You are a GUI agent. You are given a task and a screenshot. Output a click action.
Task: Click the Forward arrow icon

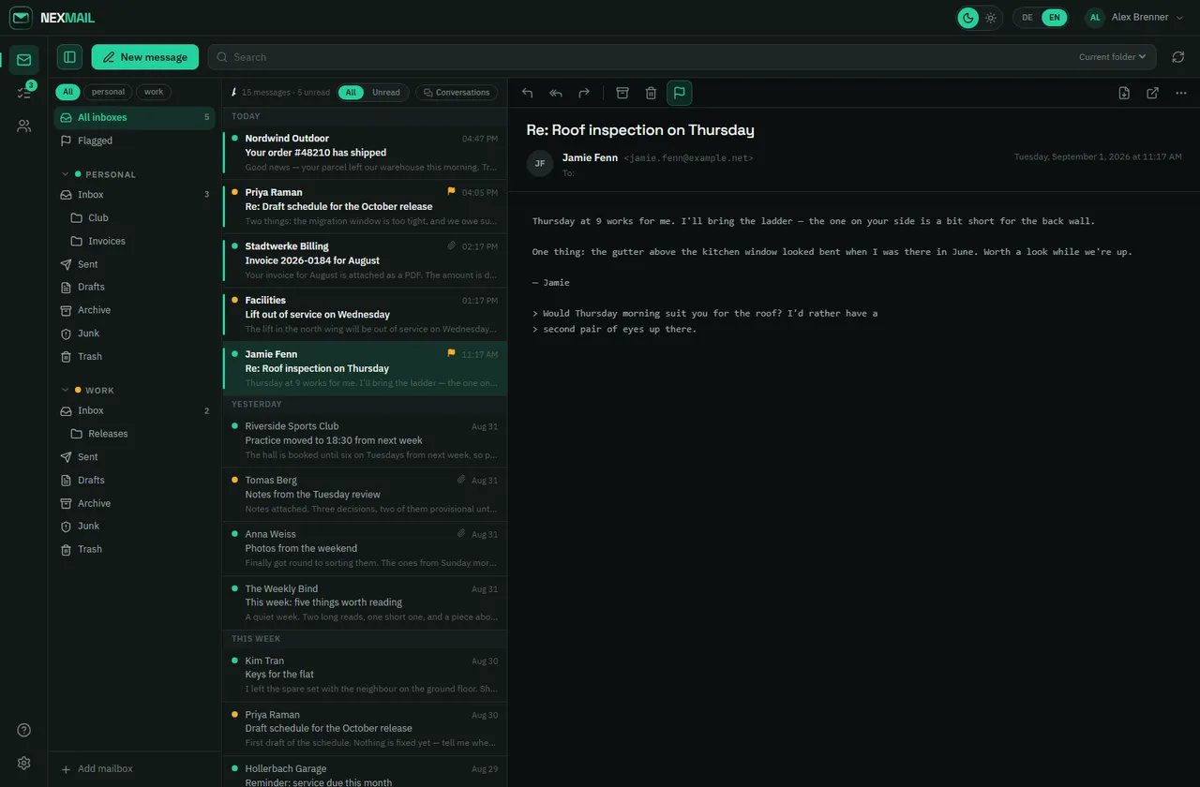coord(584,93)
